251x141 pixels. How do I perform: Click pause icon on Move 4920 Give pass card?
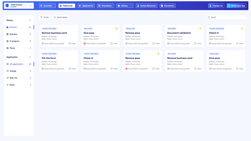pos(116,29)
